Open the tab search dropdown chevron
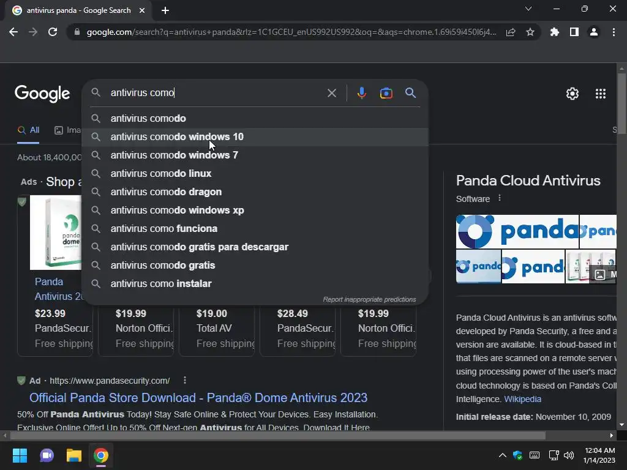The image size is (627, 470). pos(528,9)
